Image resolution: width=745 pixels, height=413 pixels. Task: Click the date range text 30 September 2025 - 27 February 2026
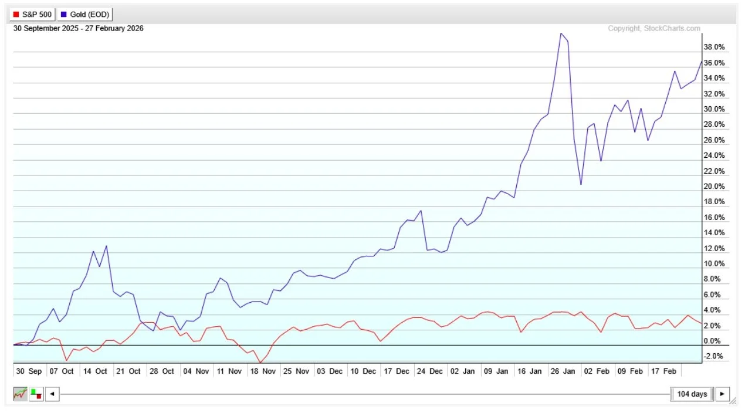click(79, 28)
